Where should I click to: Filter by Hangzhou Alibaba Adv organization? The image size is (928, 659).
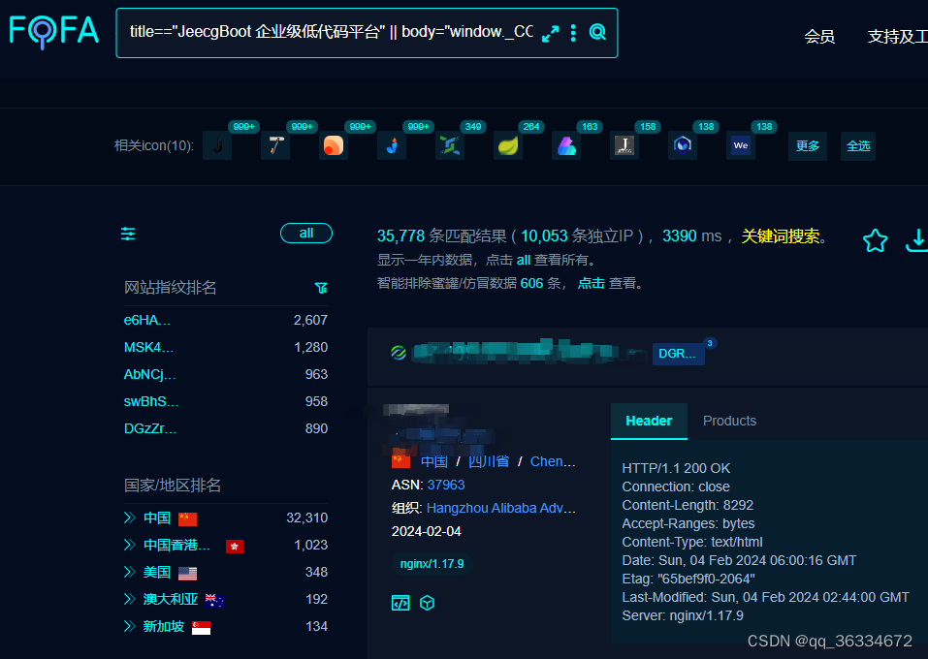pos(500,508)
